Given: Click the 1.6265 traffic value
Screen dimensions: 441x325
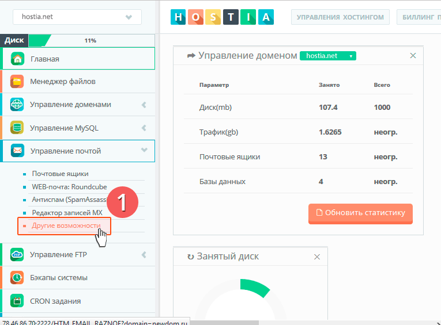Looking at the screenshot, I should pos(330,132).
